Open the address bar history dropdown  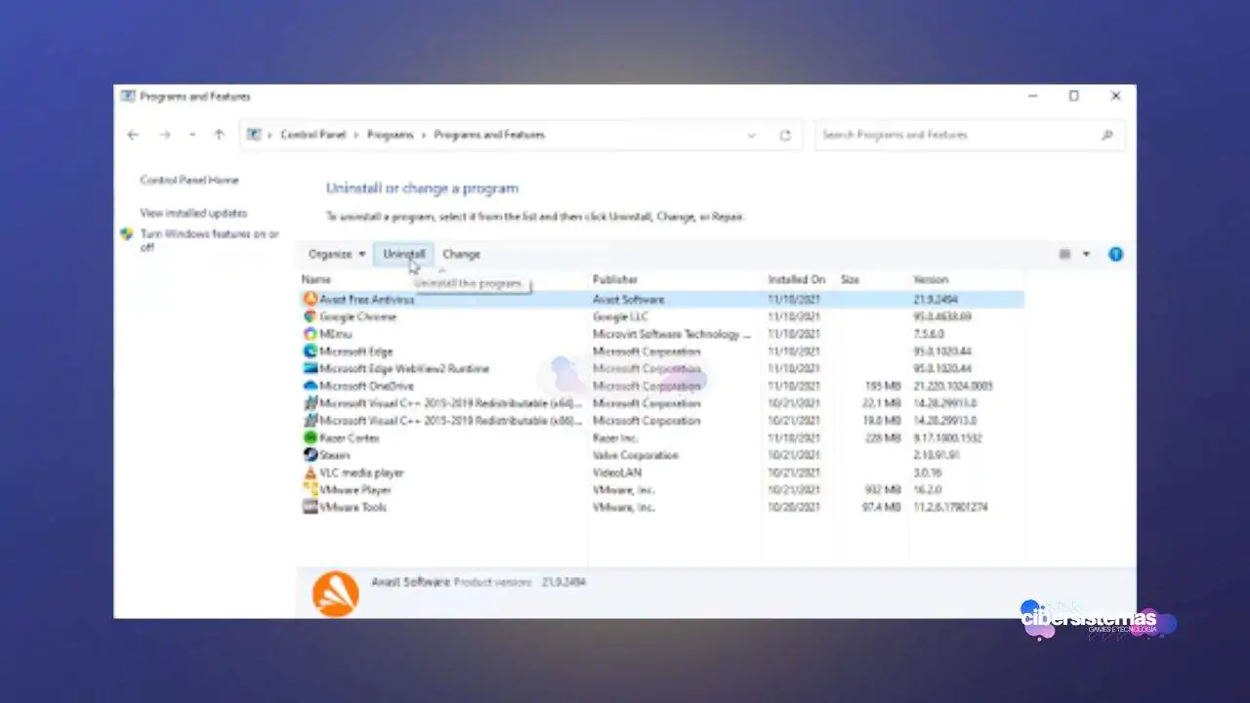[751, 136]
